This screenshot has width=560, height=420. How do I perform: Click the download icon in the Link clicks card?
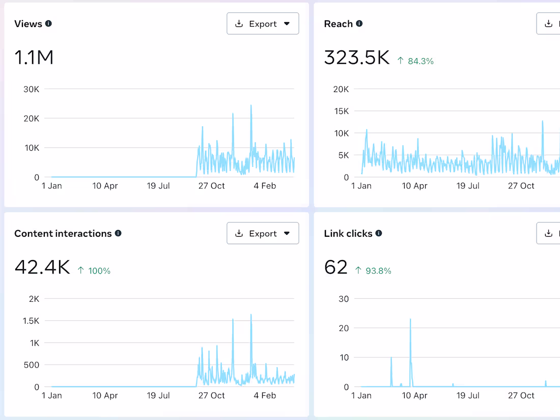tap(549, 233)
